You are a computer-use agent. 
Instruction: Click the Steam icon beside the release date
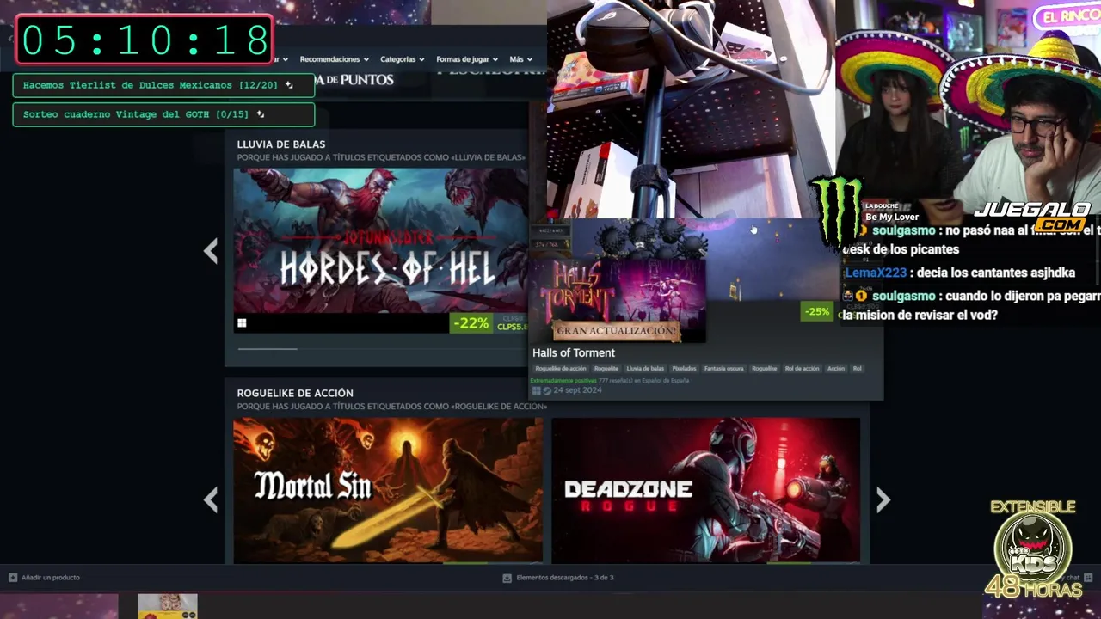[x=547, y=390]
